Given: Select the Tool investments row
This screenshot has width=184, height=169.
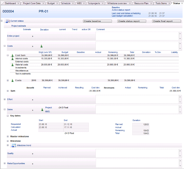Looking at the screenshot, I should point(94,74).
